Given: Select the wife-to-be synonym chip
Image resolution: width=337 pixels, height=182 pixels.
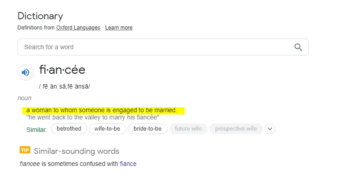Looking at the screenshot, I should (107, 129).
